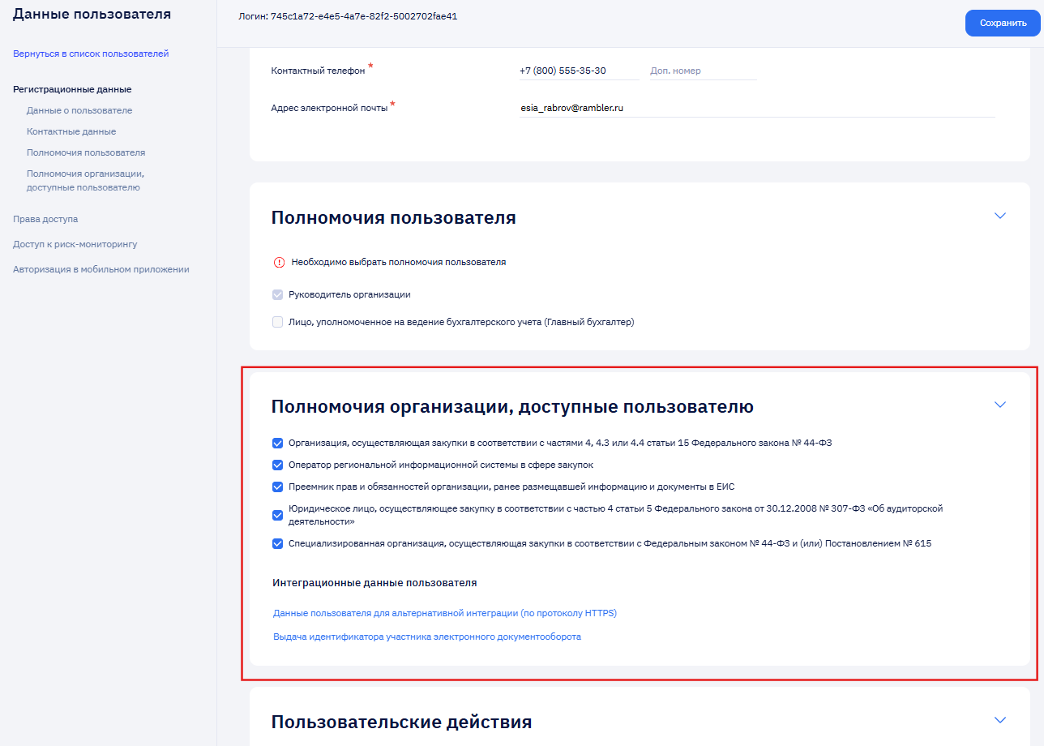1044x746 pixels.
Task: Open Вернуться в список пользователей link
Action: [x=91, y=54]
